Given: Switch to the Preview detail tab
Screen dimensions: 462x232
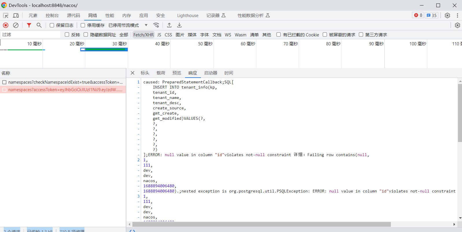Looking at the screenshot, I should [x=177, y=73].
